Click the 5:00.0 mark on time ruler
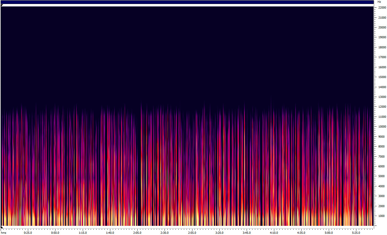This screenshot has height=235, width=387. [x=329, y=233]
